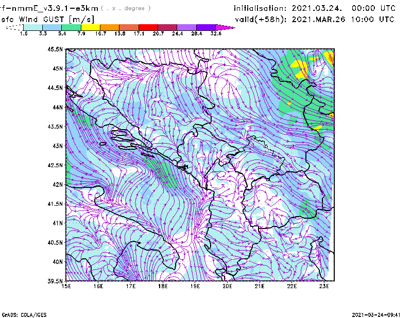Click the '00:00 UTC' initialisation time

coord(374,8)
